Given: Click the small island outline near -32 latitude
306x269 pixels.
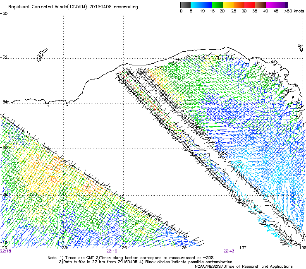Looking at the screenshot, I should point(42,55).
